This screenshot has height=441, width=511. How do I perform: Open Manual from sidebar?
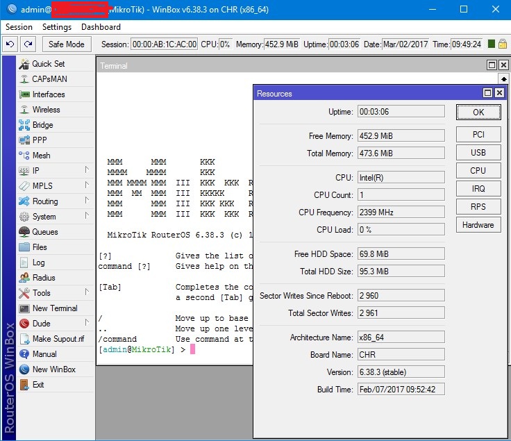[56, 354]
